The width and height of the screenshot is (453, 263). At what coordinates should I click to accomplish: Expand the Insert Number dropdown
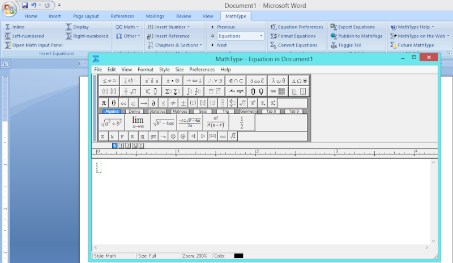tap(169, 27)
